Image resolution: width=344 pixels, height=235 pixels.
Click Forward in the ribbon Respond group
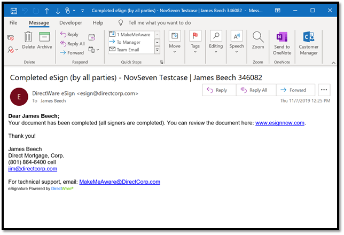pyautogui.click(x=72, y=53)
